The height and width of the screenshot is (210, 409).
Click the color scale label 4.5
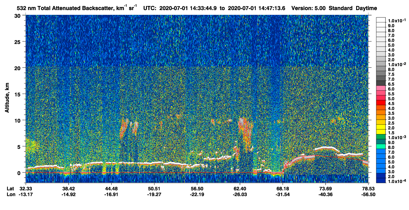(391, 104)
